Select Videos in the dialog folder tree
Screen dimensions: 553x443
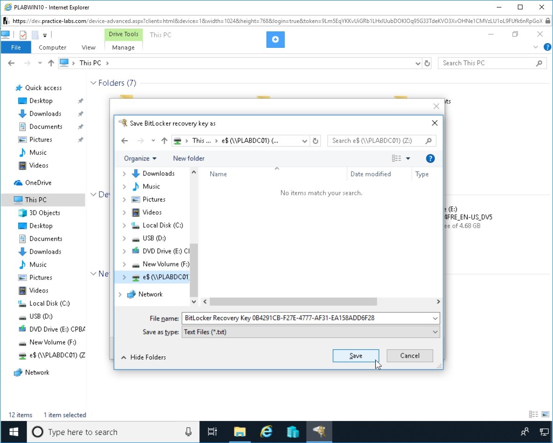click(x=152, y=212)
